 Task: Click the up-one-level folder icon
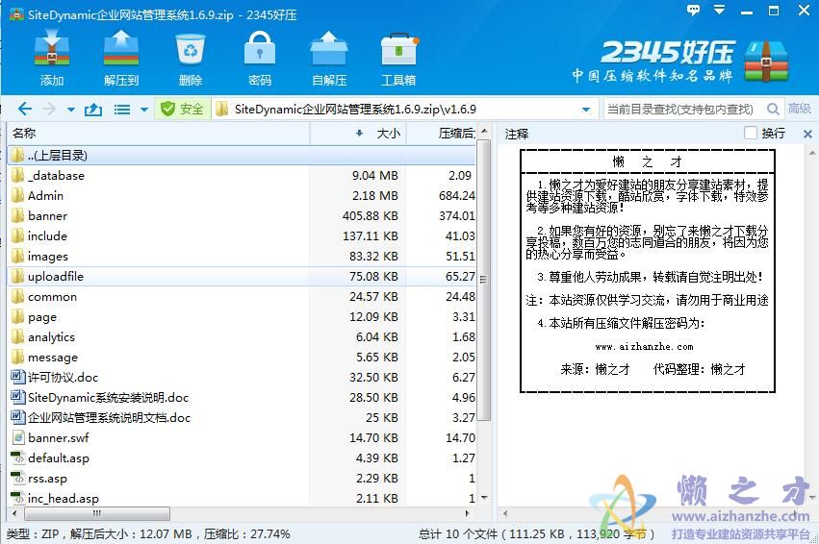(x=93, y=109)
